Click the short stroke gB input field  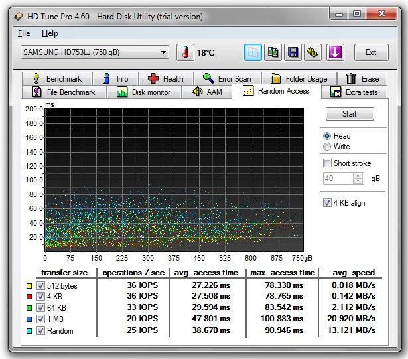click(338, 179)
